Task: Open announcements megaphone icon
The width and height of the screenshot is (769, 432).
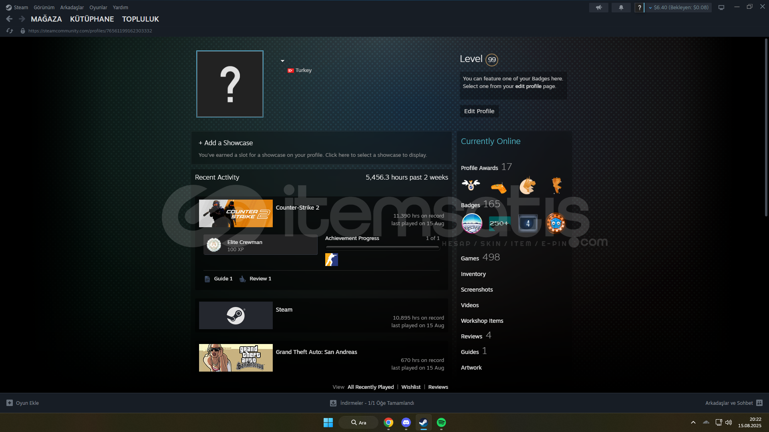Action: [599, 8]
